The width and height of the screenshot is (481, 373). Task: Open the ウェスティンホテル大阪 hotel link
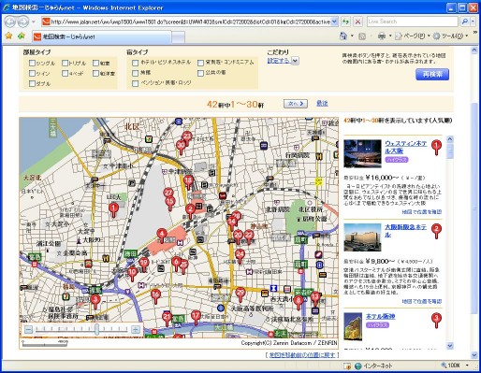click(x=406, y=147)
